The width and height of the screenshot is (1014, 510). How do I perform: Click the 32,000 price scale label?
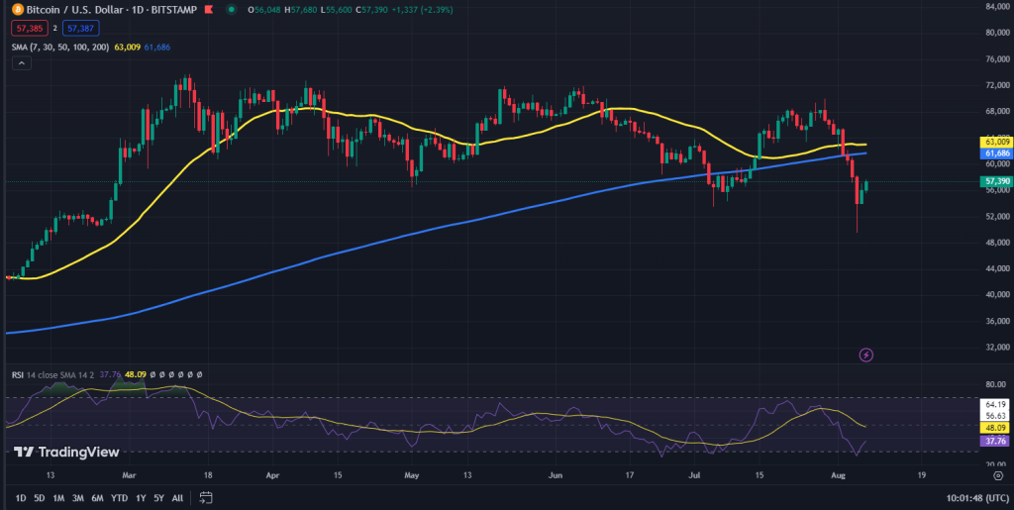coord(998,348)
